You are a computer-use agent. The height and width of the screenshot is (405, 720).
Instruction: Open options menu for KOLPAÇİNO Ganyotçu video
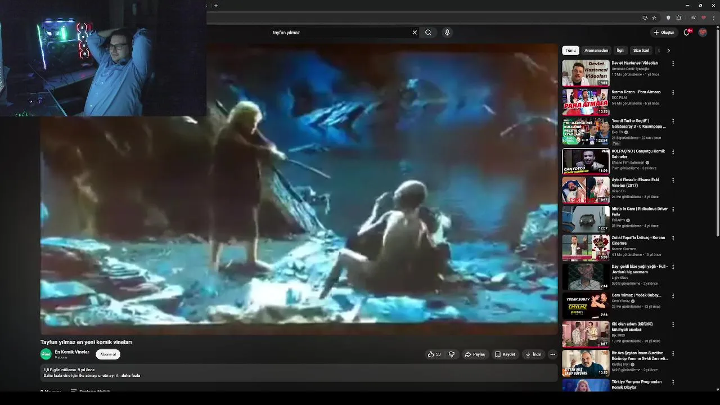[673, 152]
